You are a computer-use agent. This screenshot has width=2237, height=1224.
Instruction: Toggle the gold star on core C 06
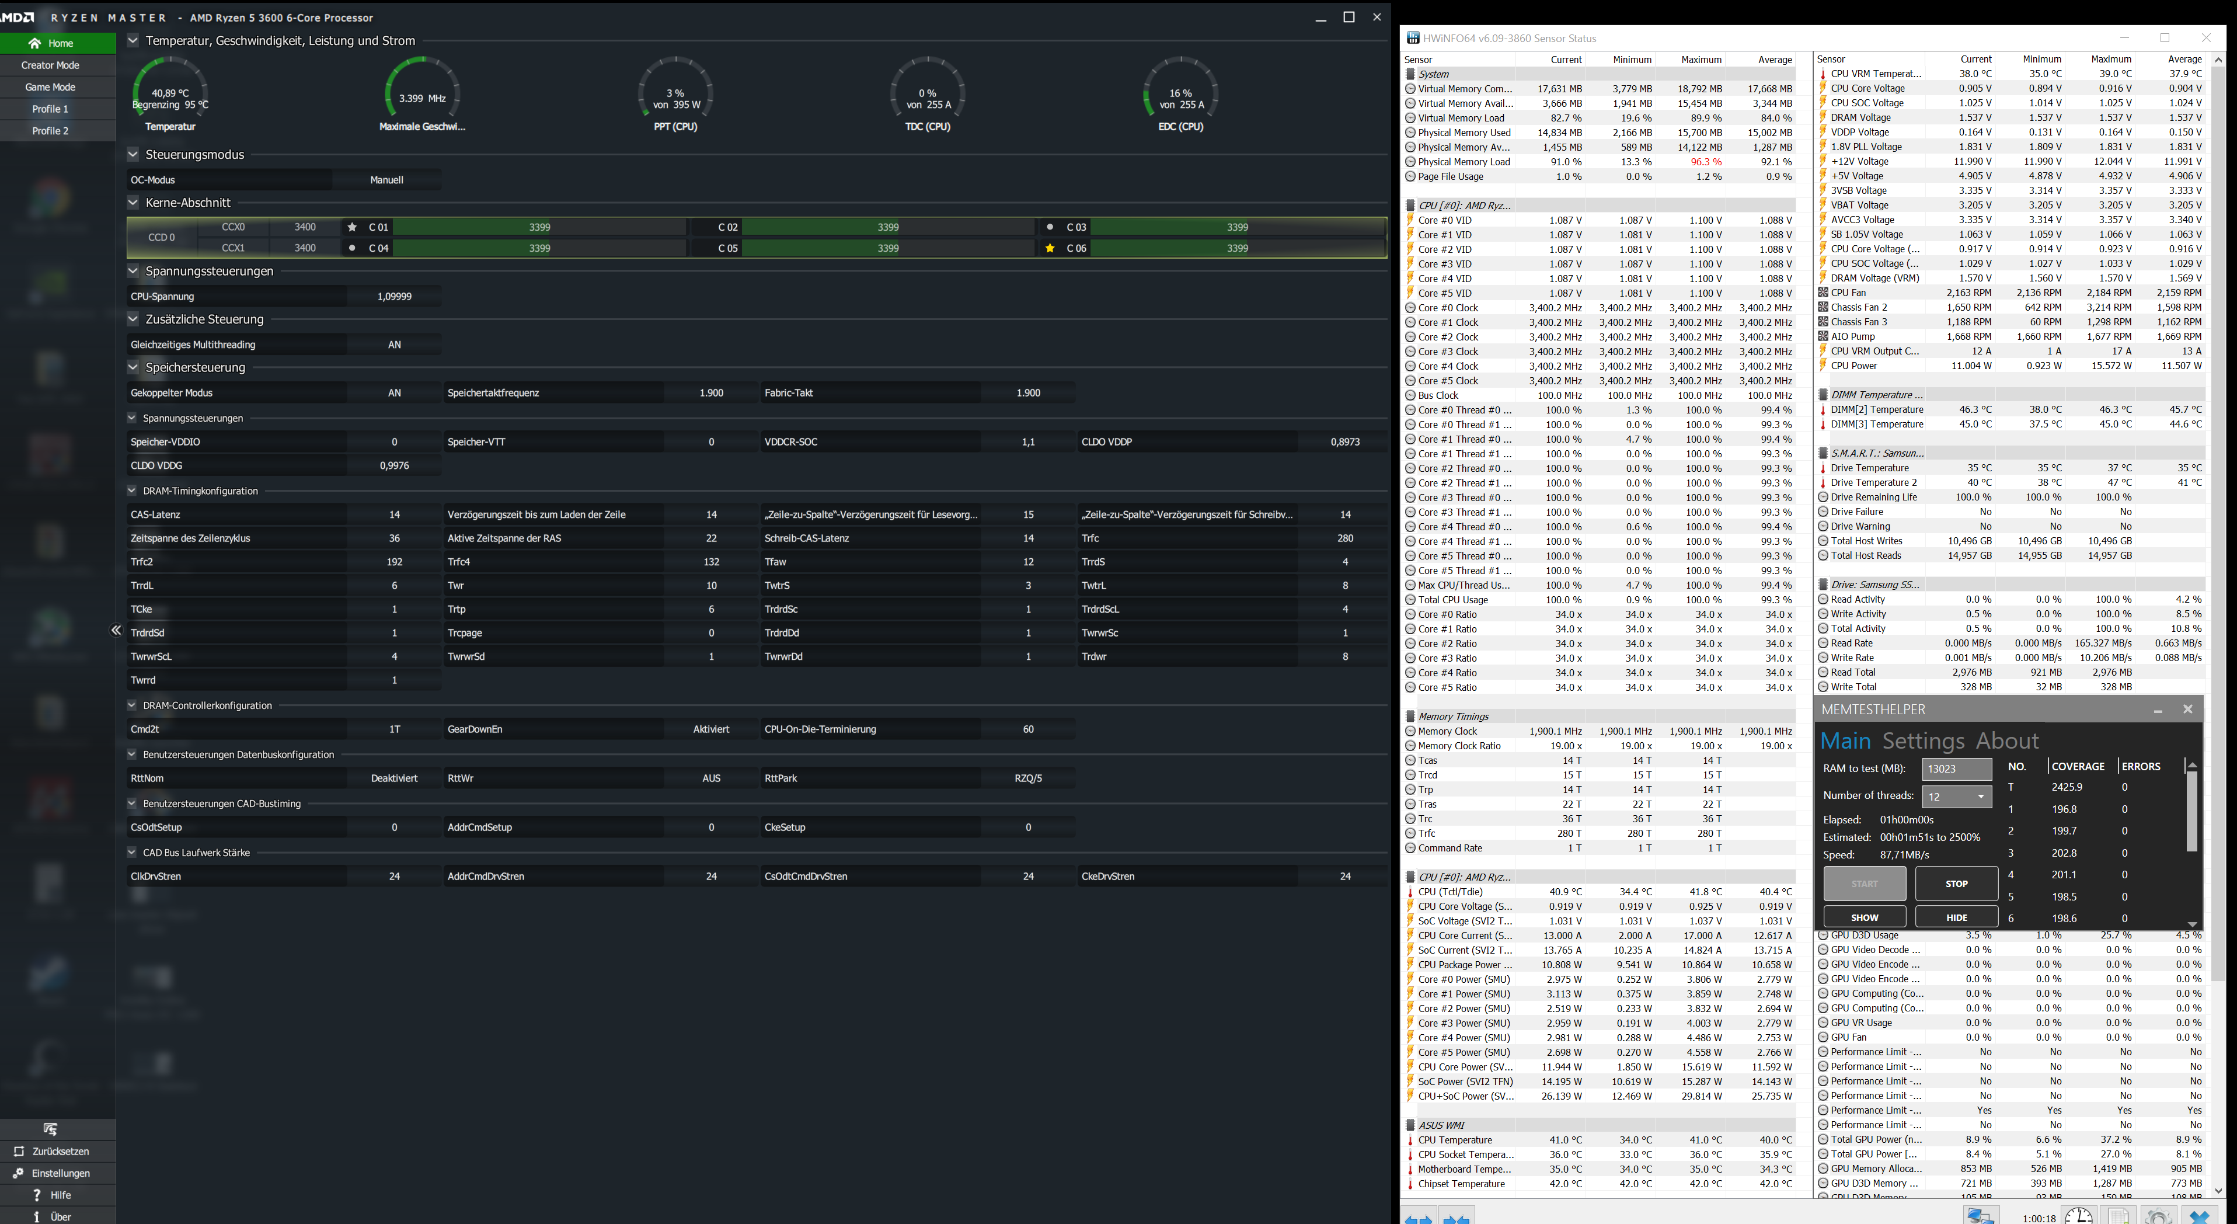tap(1050, 248)
